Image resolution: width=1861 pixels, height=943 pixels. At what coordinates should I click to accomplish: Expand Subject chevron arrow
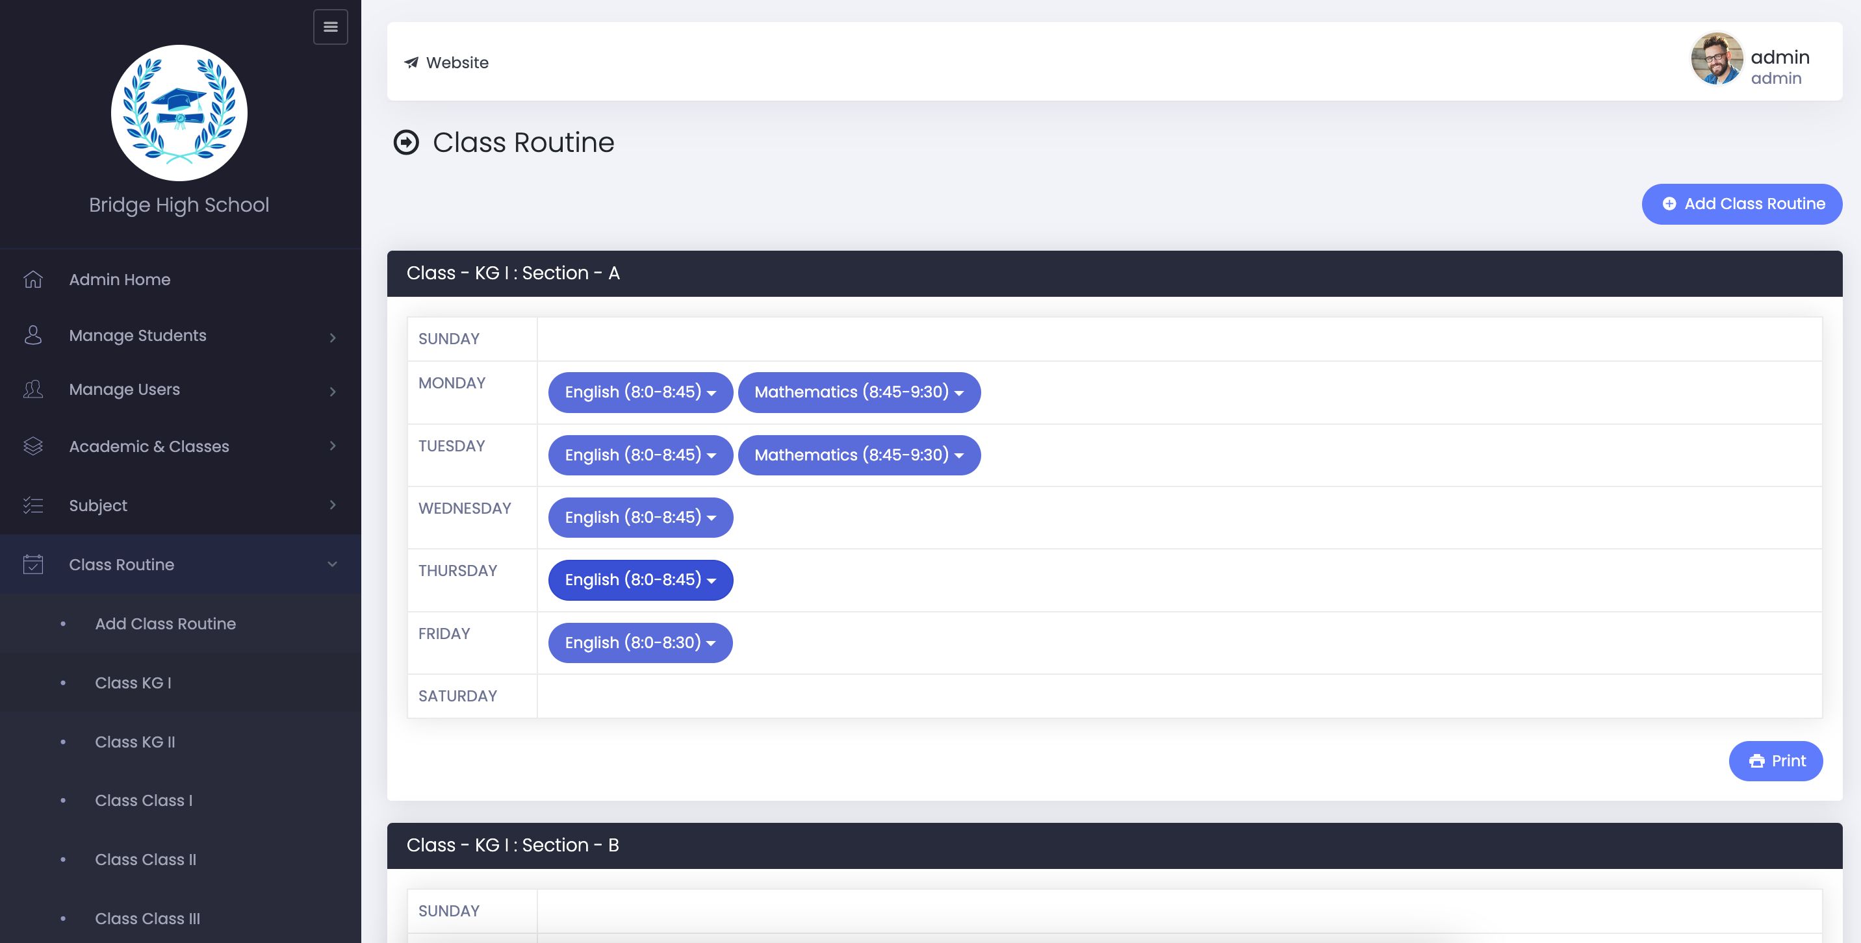coord(332,505)
